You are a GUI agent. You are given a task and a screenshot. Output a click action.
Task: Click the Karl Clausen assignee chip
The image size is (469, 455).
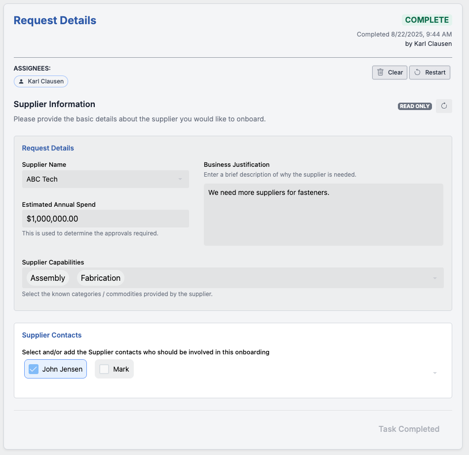click(x=41, y=81)
